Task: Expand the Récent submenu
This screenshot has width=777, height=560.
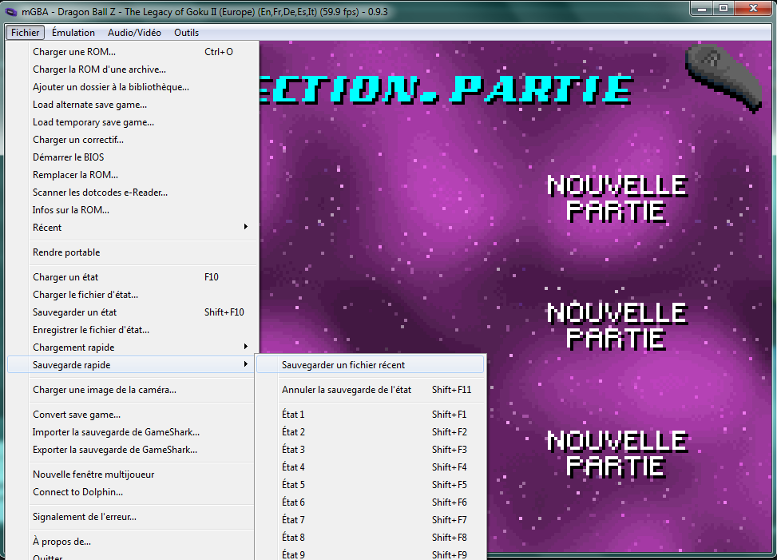Action: point(133,228)
